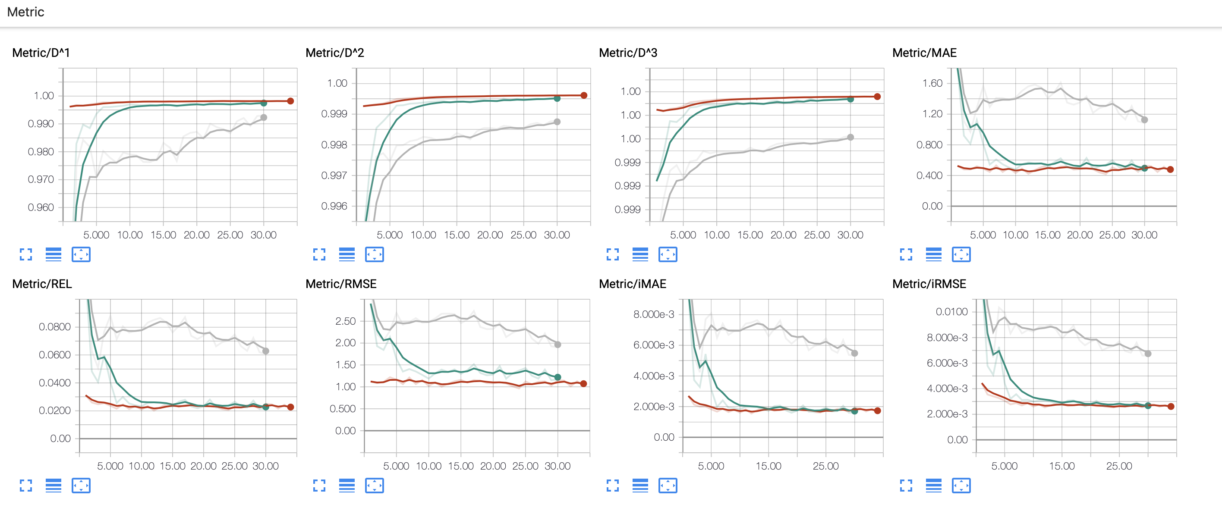This screenshot has width=1222, height=514.
Task: Click the log scale icon under Metric/RMSE
Action: coord(347,486)
